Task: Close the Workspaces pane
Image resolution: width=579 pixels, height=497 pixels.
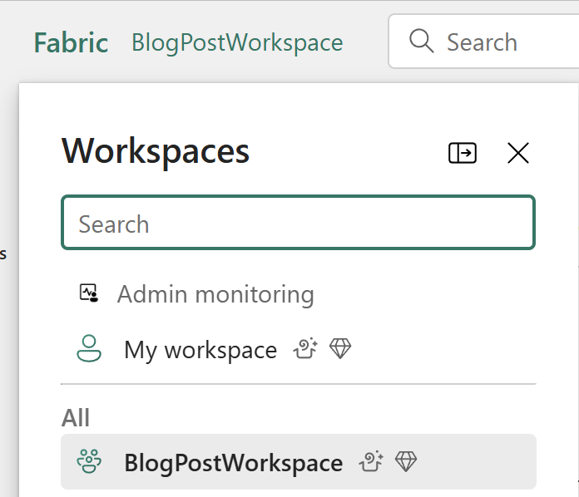Action: coord(518,153)
